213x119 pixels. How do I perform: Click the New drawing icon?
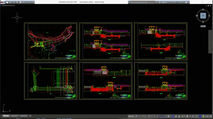click(x=7, y=2)
